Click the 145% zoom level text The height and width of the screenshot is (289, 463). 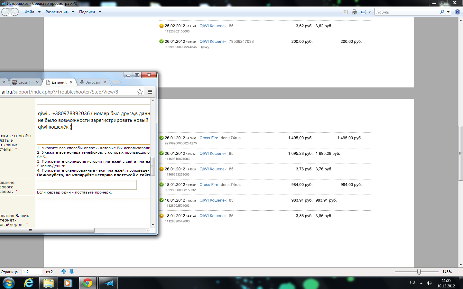pyautogui.click(x=447, y=272)
